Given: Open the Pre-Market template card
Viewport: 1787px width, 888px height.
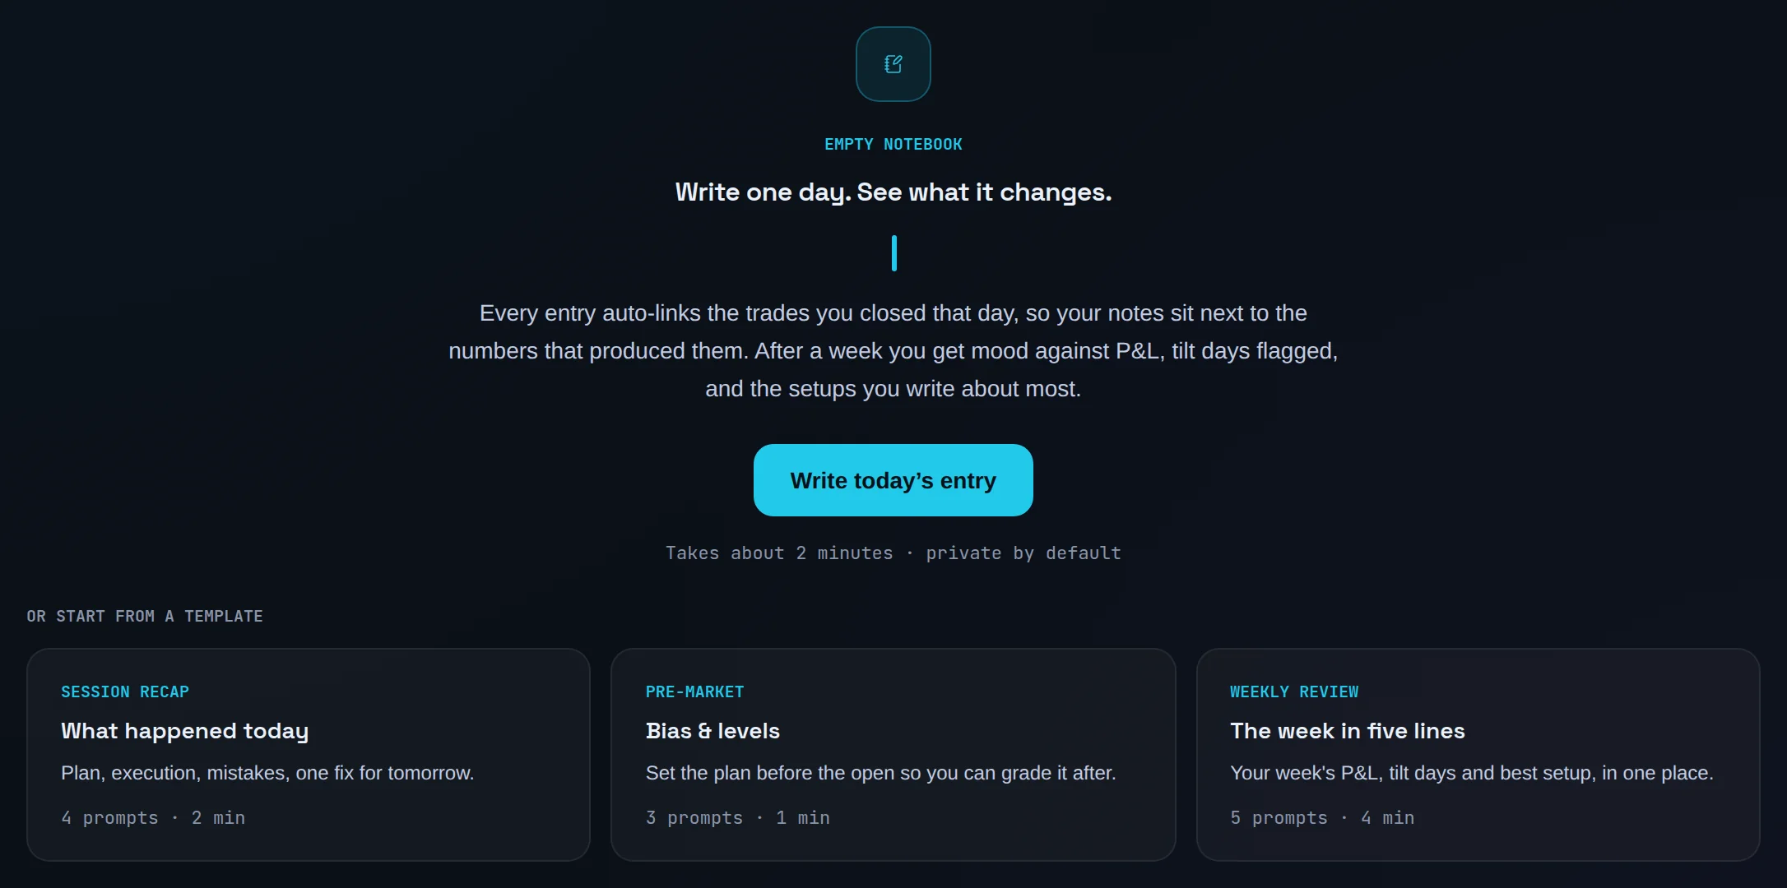Looking at the screenshot, I should [x=893, y=755].
